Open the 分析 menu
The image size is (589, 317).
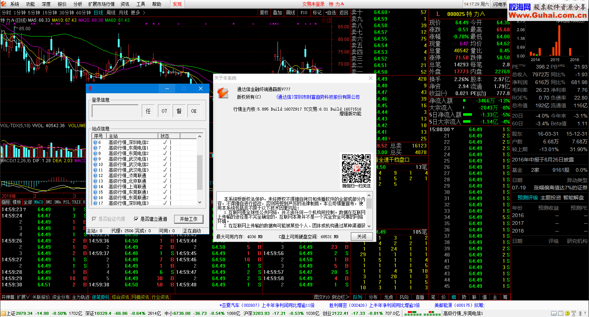coord(78,4)
